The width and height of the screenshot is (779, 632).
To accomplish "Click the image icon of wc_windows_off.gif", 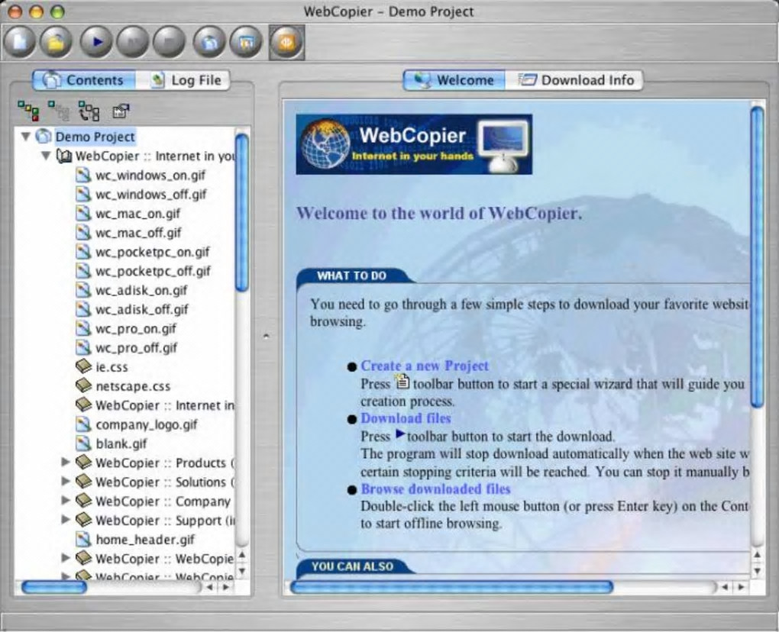I will point(83,194).
